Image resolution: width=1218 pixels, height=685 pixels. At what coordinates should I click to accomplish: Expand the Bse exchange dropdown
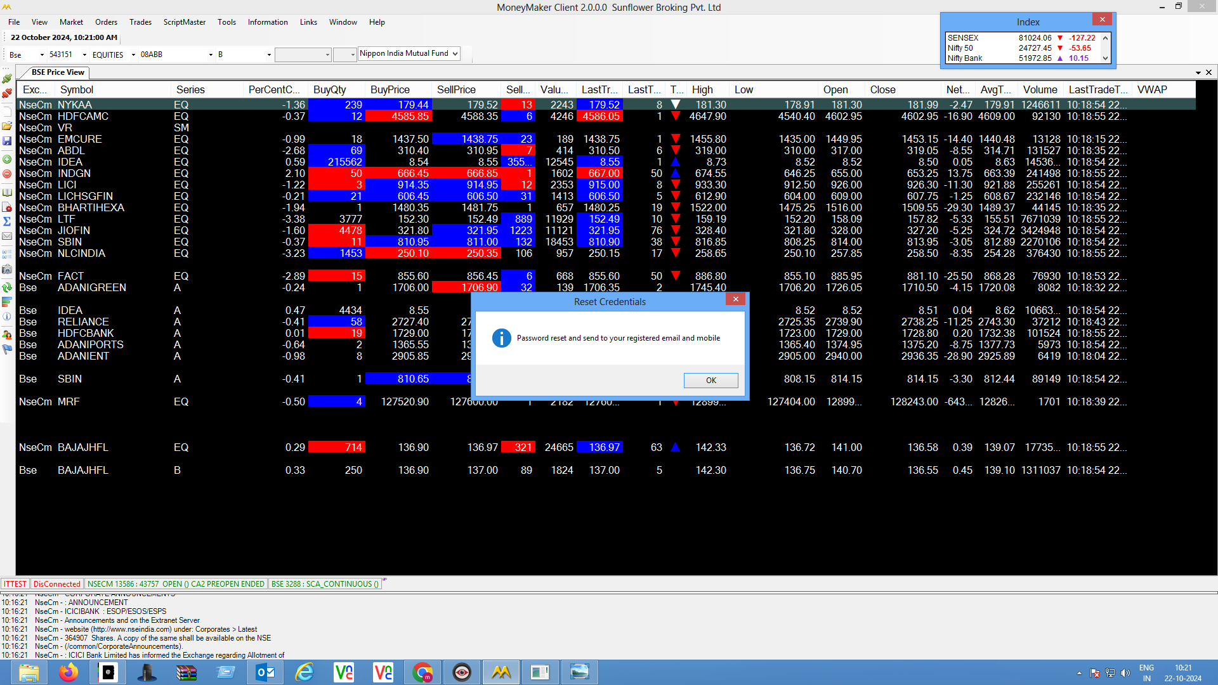tap(42, 55)
